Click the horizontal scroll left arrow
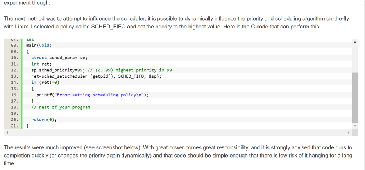Image resolution: width=365 pixels, height=170 pixels. click(7, 133)
